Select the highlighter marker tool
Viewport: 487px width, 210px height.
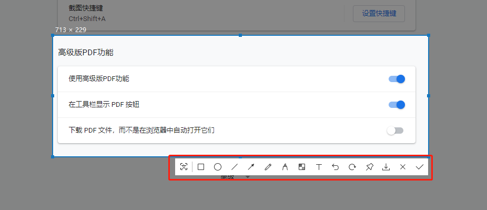coord(285,167)
